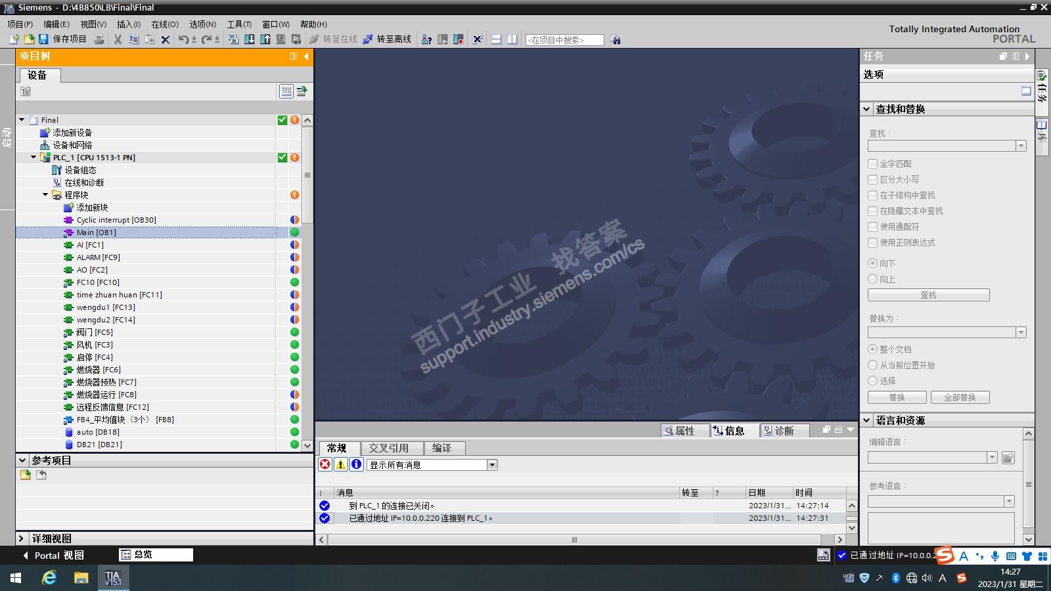The width and height of the screenshot is (1051, 591).
Task: Open a reference project with the folder icon
Action: tap(26, 475)
